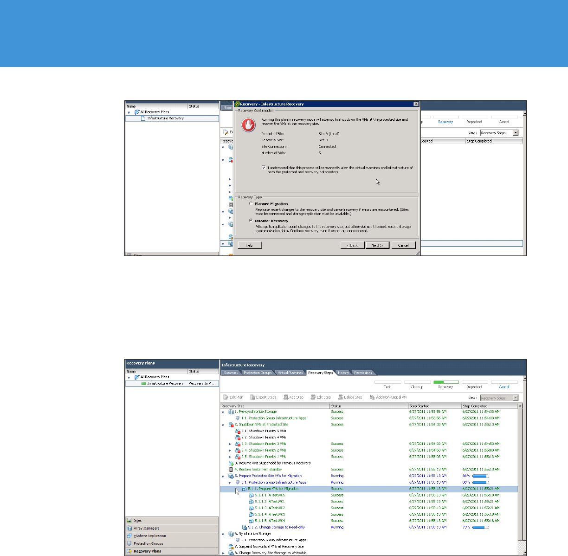The width and height of the screenshot is (568, 556).
Task: Click the Step Started column header in lower window
Action: tap(434, 406)
